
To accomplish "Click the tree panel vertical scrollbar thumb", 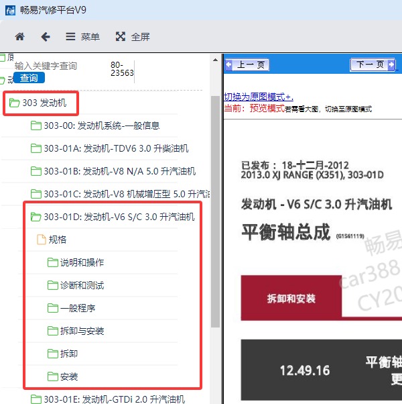I will [215, 211].
